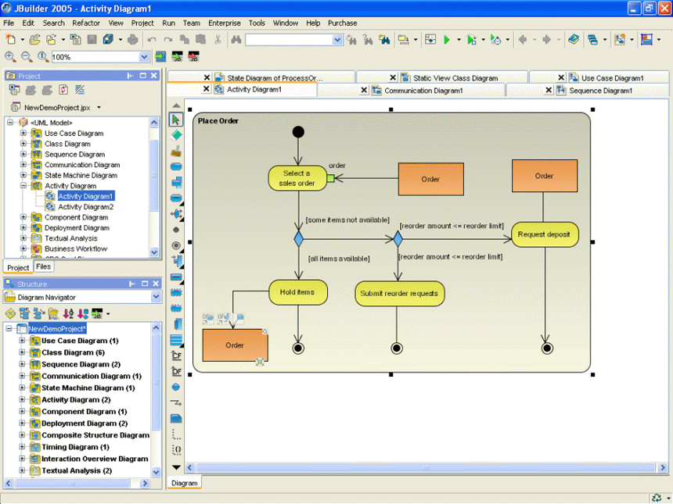Screen dimensions: 673x504
Task: Click the Open file folder icon
Action: coord(34,40)
